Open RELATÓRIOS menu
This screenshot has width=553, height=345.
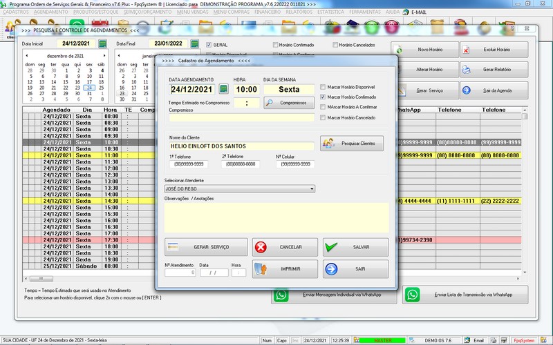tap(299, 12)
